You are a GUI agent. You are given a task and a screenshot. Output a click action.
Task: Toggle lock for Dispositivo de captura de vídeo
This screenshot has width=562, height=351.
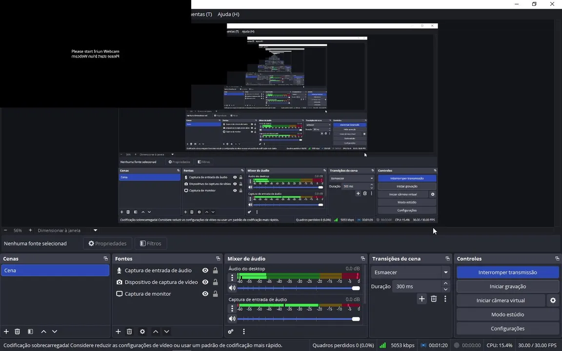216,282
